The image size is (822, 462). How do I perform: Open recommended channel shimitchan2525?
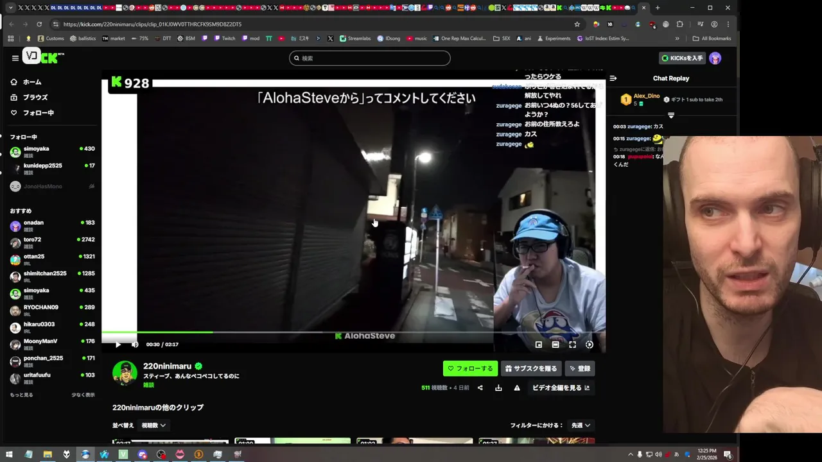pyautogui.click(x=51, y=276)
